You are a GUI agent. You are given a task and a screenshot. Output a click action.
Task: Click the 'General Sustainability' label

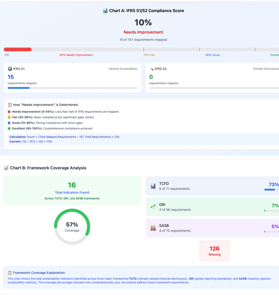123,69
